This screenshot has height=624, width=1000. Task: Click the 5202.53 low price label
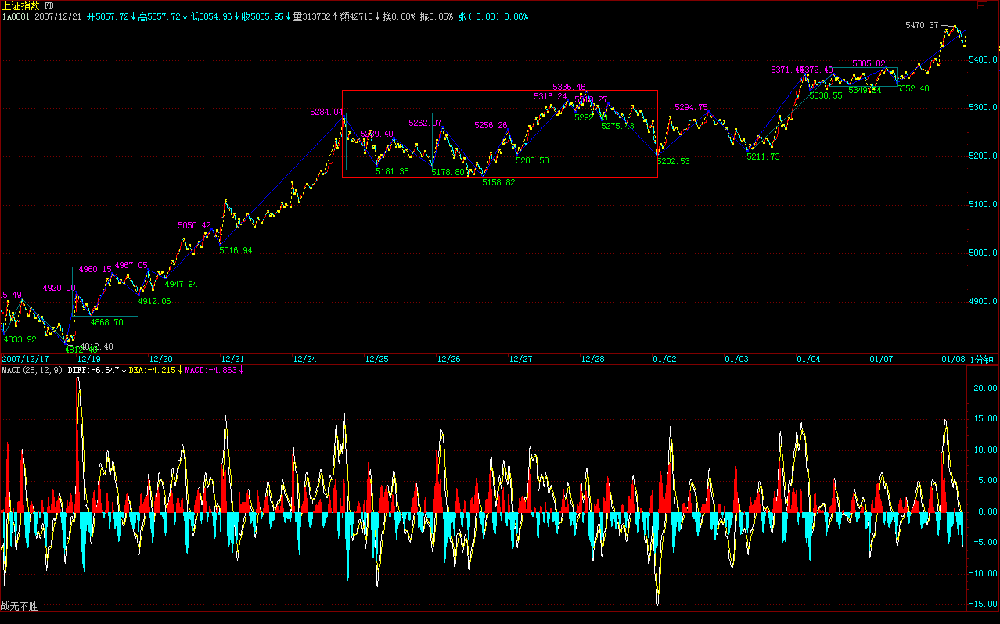click(673, 161)
